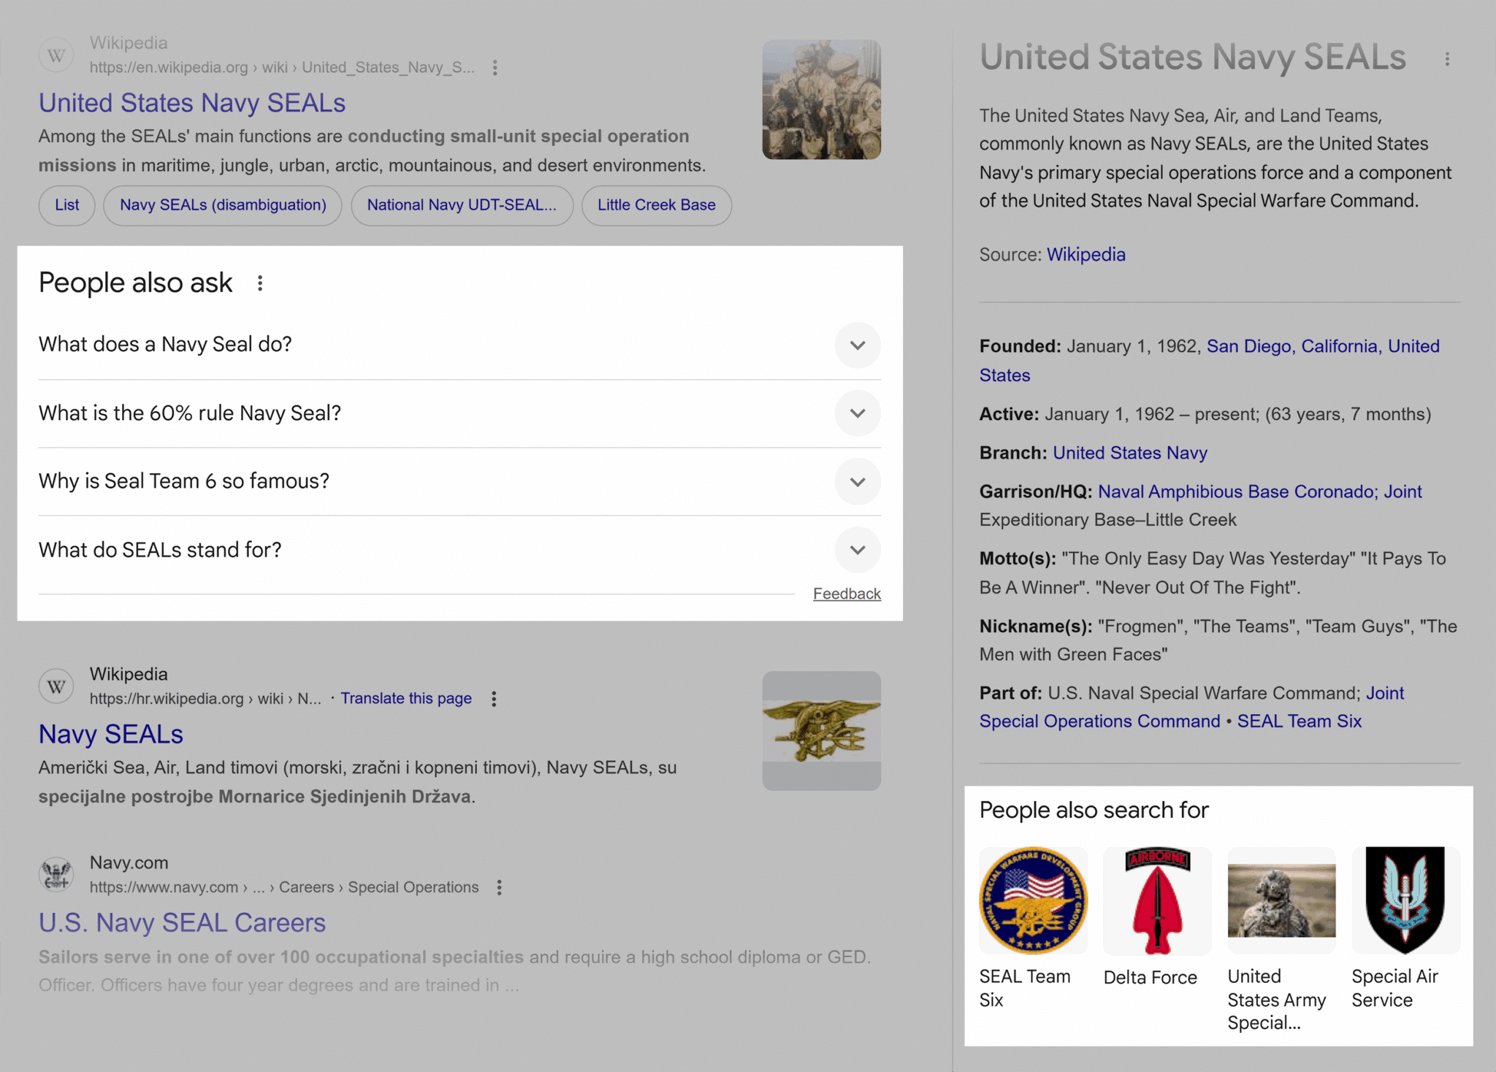Click the 'Delta Force' text label

point(1150,978)
